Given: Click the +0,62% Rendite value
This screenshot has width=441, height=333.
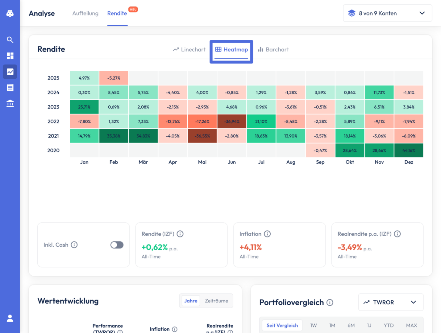Looking at the screenshot, I should (x=155, y=247).
